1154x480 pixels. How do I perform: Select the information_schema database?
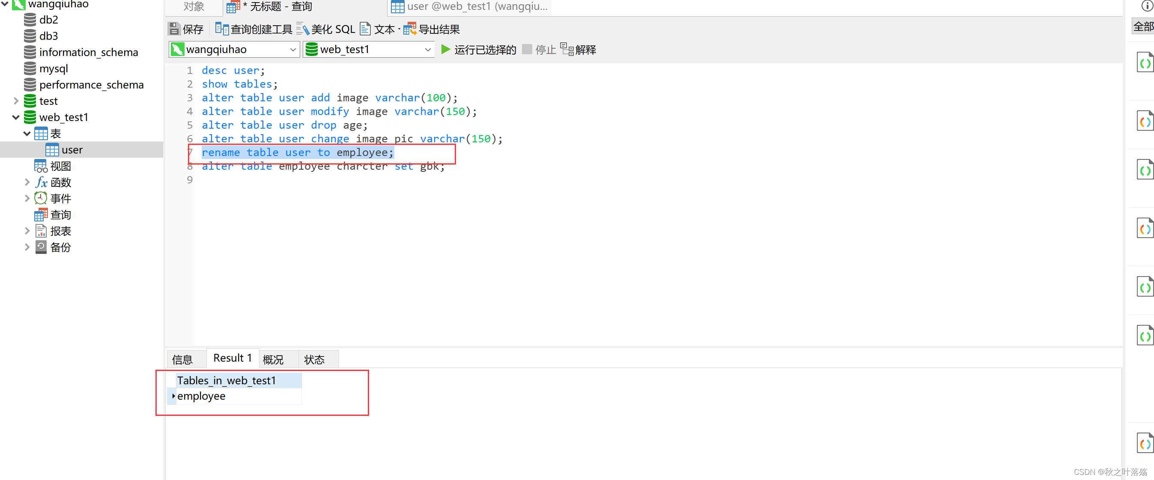click(89, 52)
